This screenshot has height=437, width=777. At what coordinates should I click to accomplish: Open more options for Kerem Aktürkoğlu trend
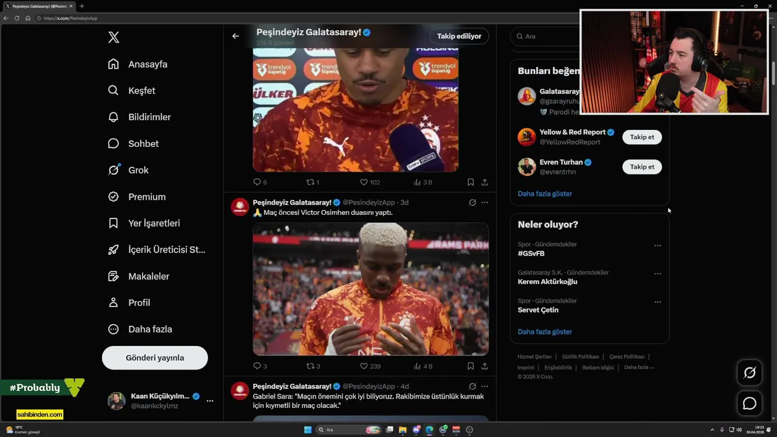coord(657,274)
